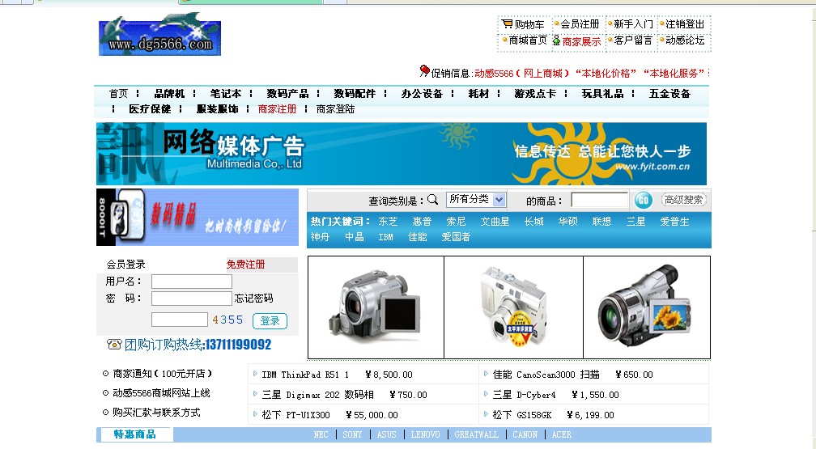The image size is (816, 449).
Task: Open the first silver camcorder thumbnail
Action: (x=376, y=307)
